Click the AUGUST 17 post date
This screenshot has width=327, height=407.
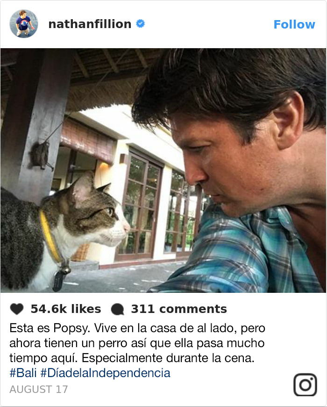click(39, 389)
